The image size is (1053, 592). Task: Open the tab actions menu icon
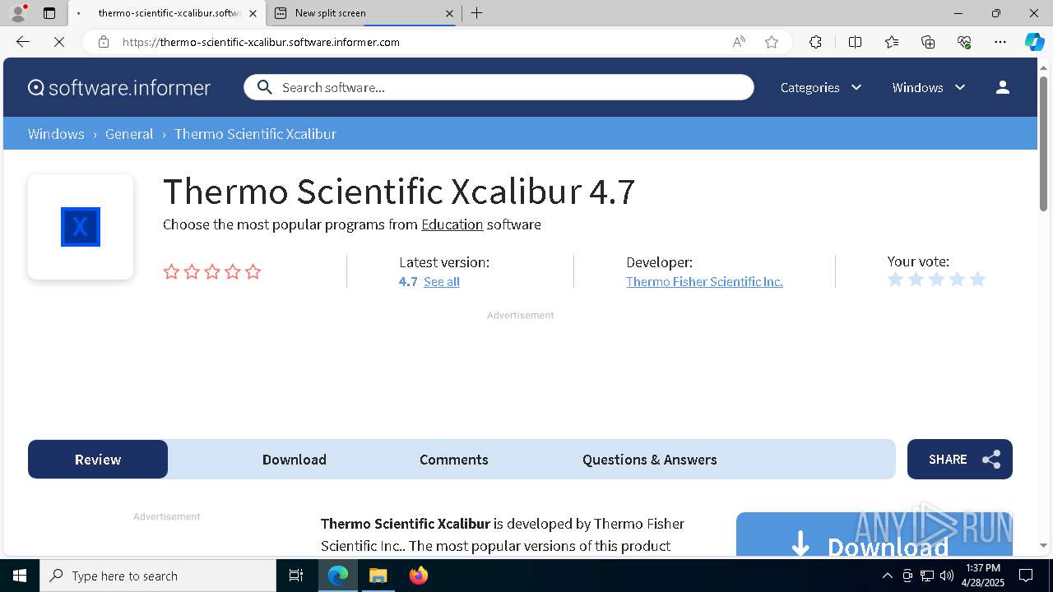coord(49,13)
